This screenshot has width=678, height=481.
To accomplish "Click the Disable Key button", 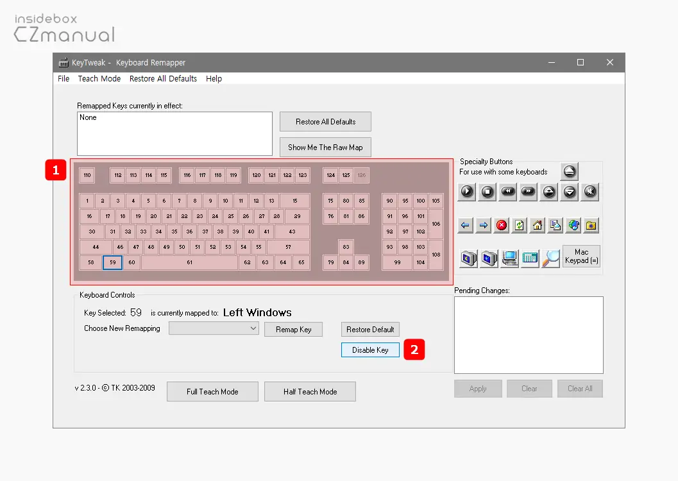I will (x=370, y=350).
